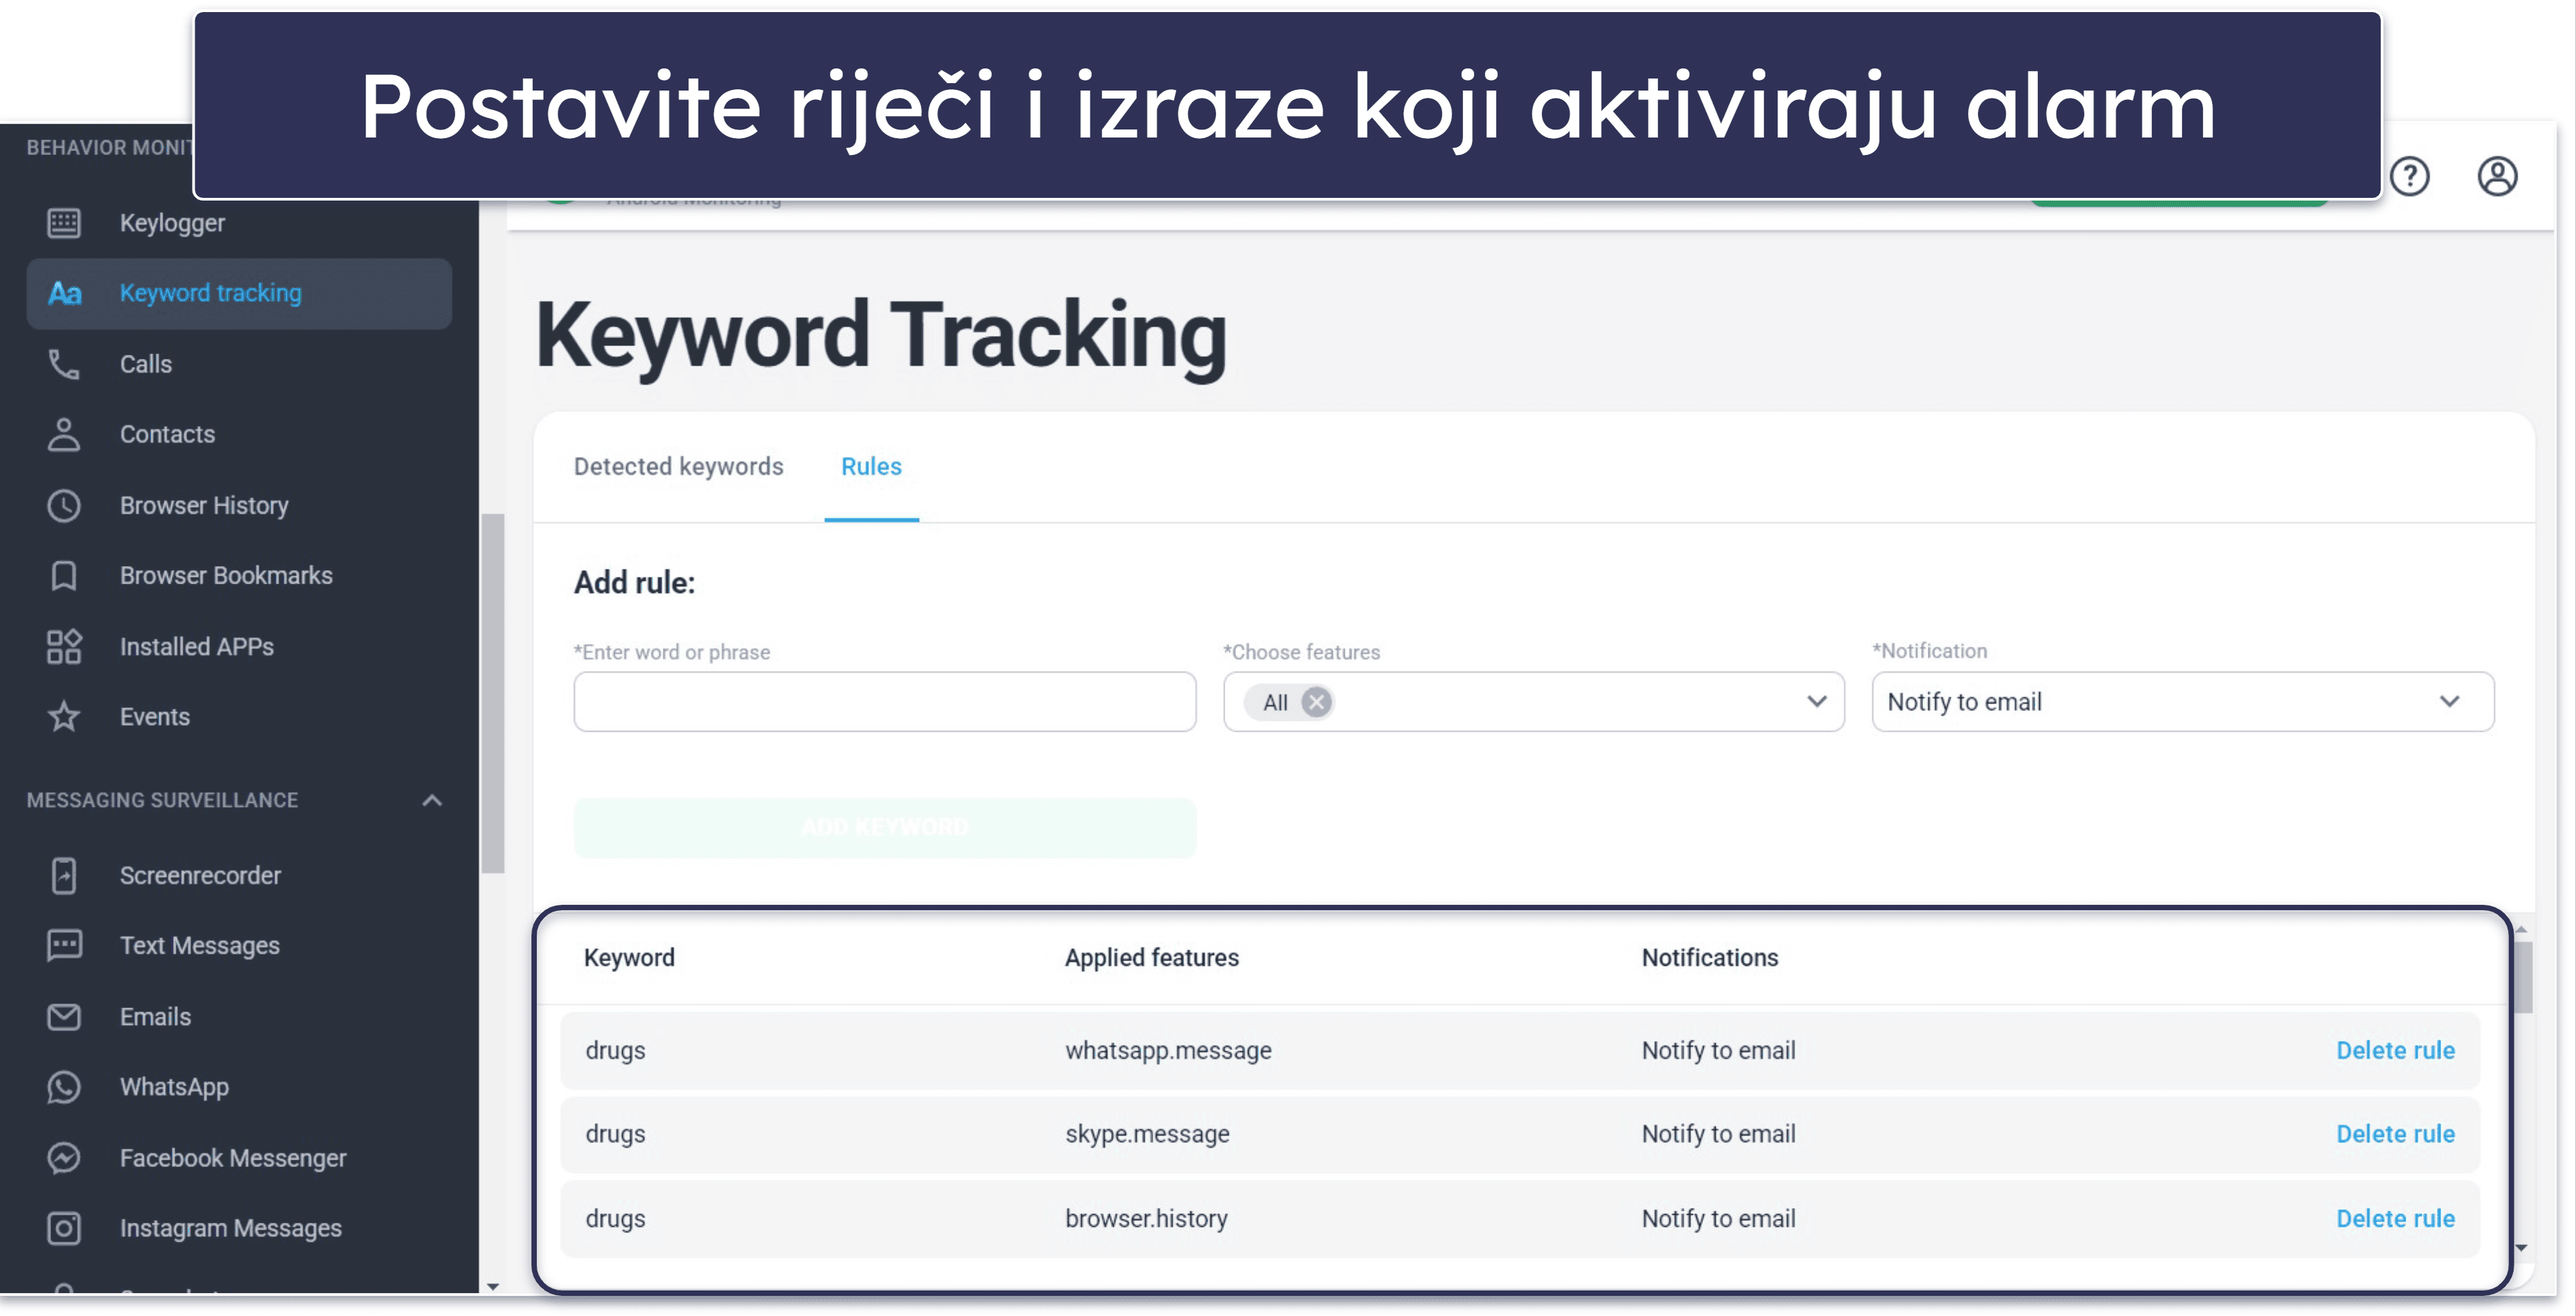Click the skype.message cell
Screen dimensions: 2576x1316
click(x=1147, y=1134)
